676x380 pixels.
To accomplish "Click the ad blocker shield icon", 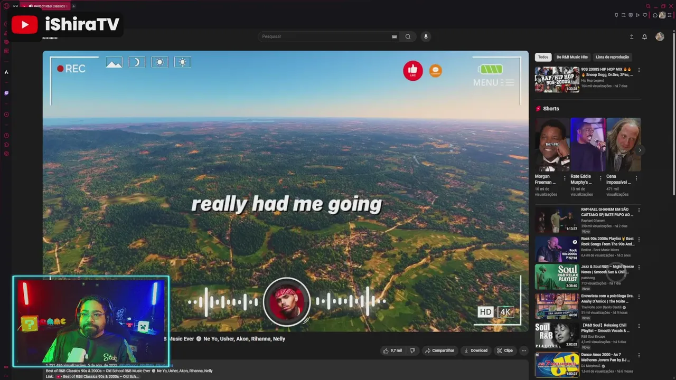I will pyautogui.click(x=631, y=15).
